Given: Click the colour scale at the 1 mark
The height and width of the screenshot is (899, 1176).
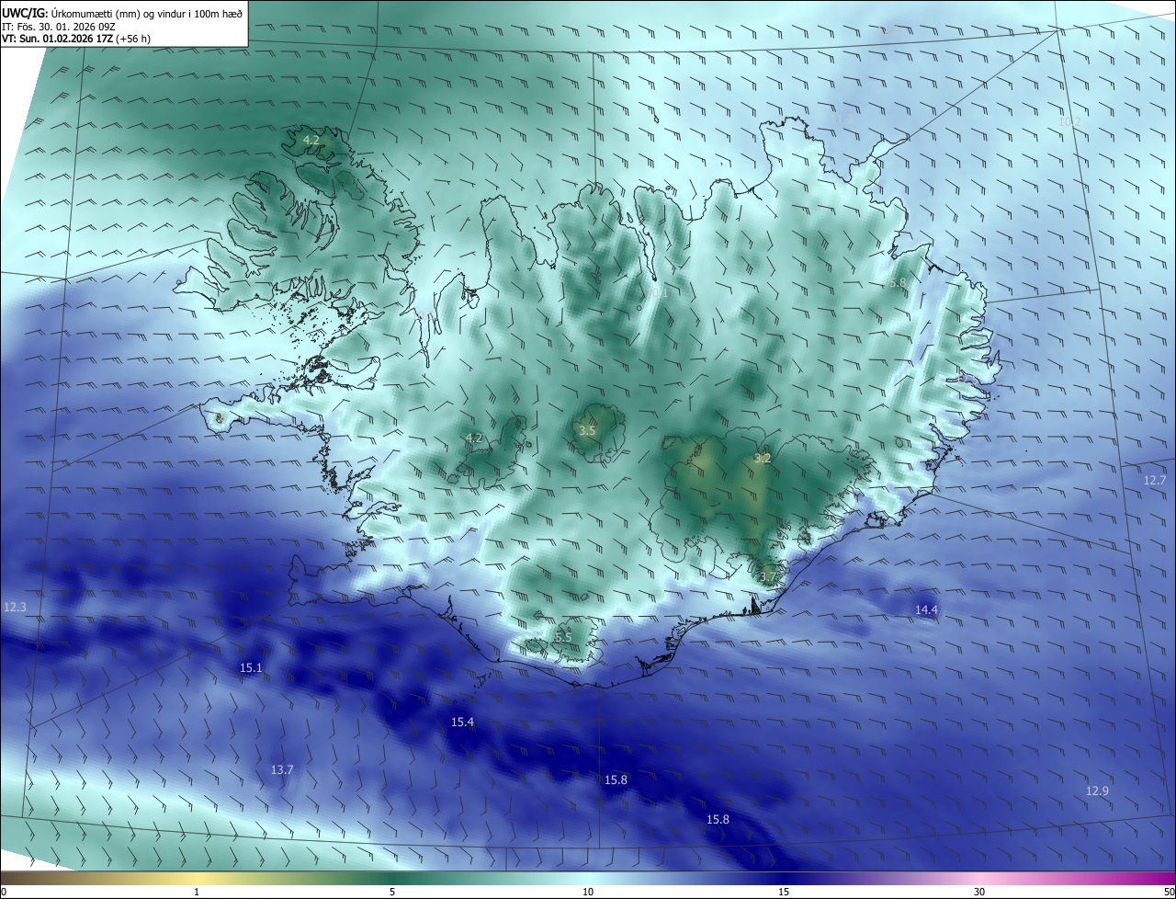Looking at the screenshot, I should (197, 878).
